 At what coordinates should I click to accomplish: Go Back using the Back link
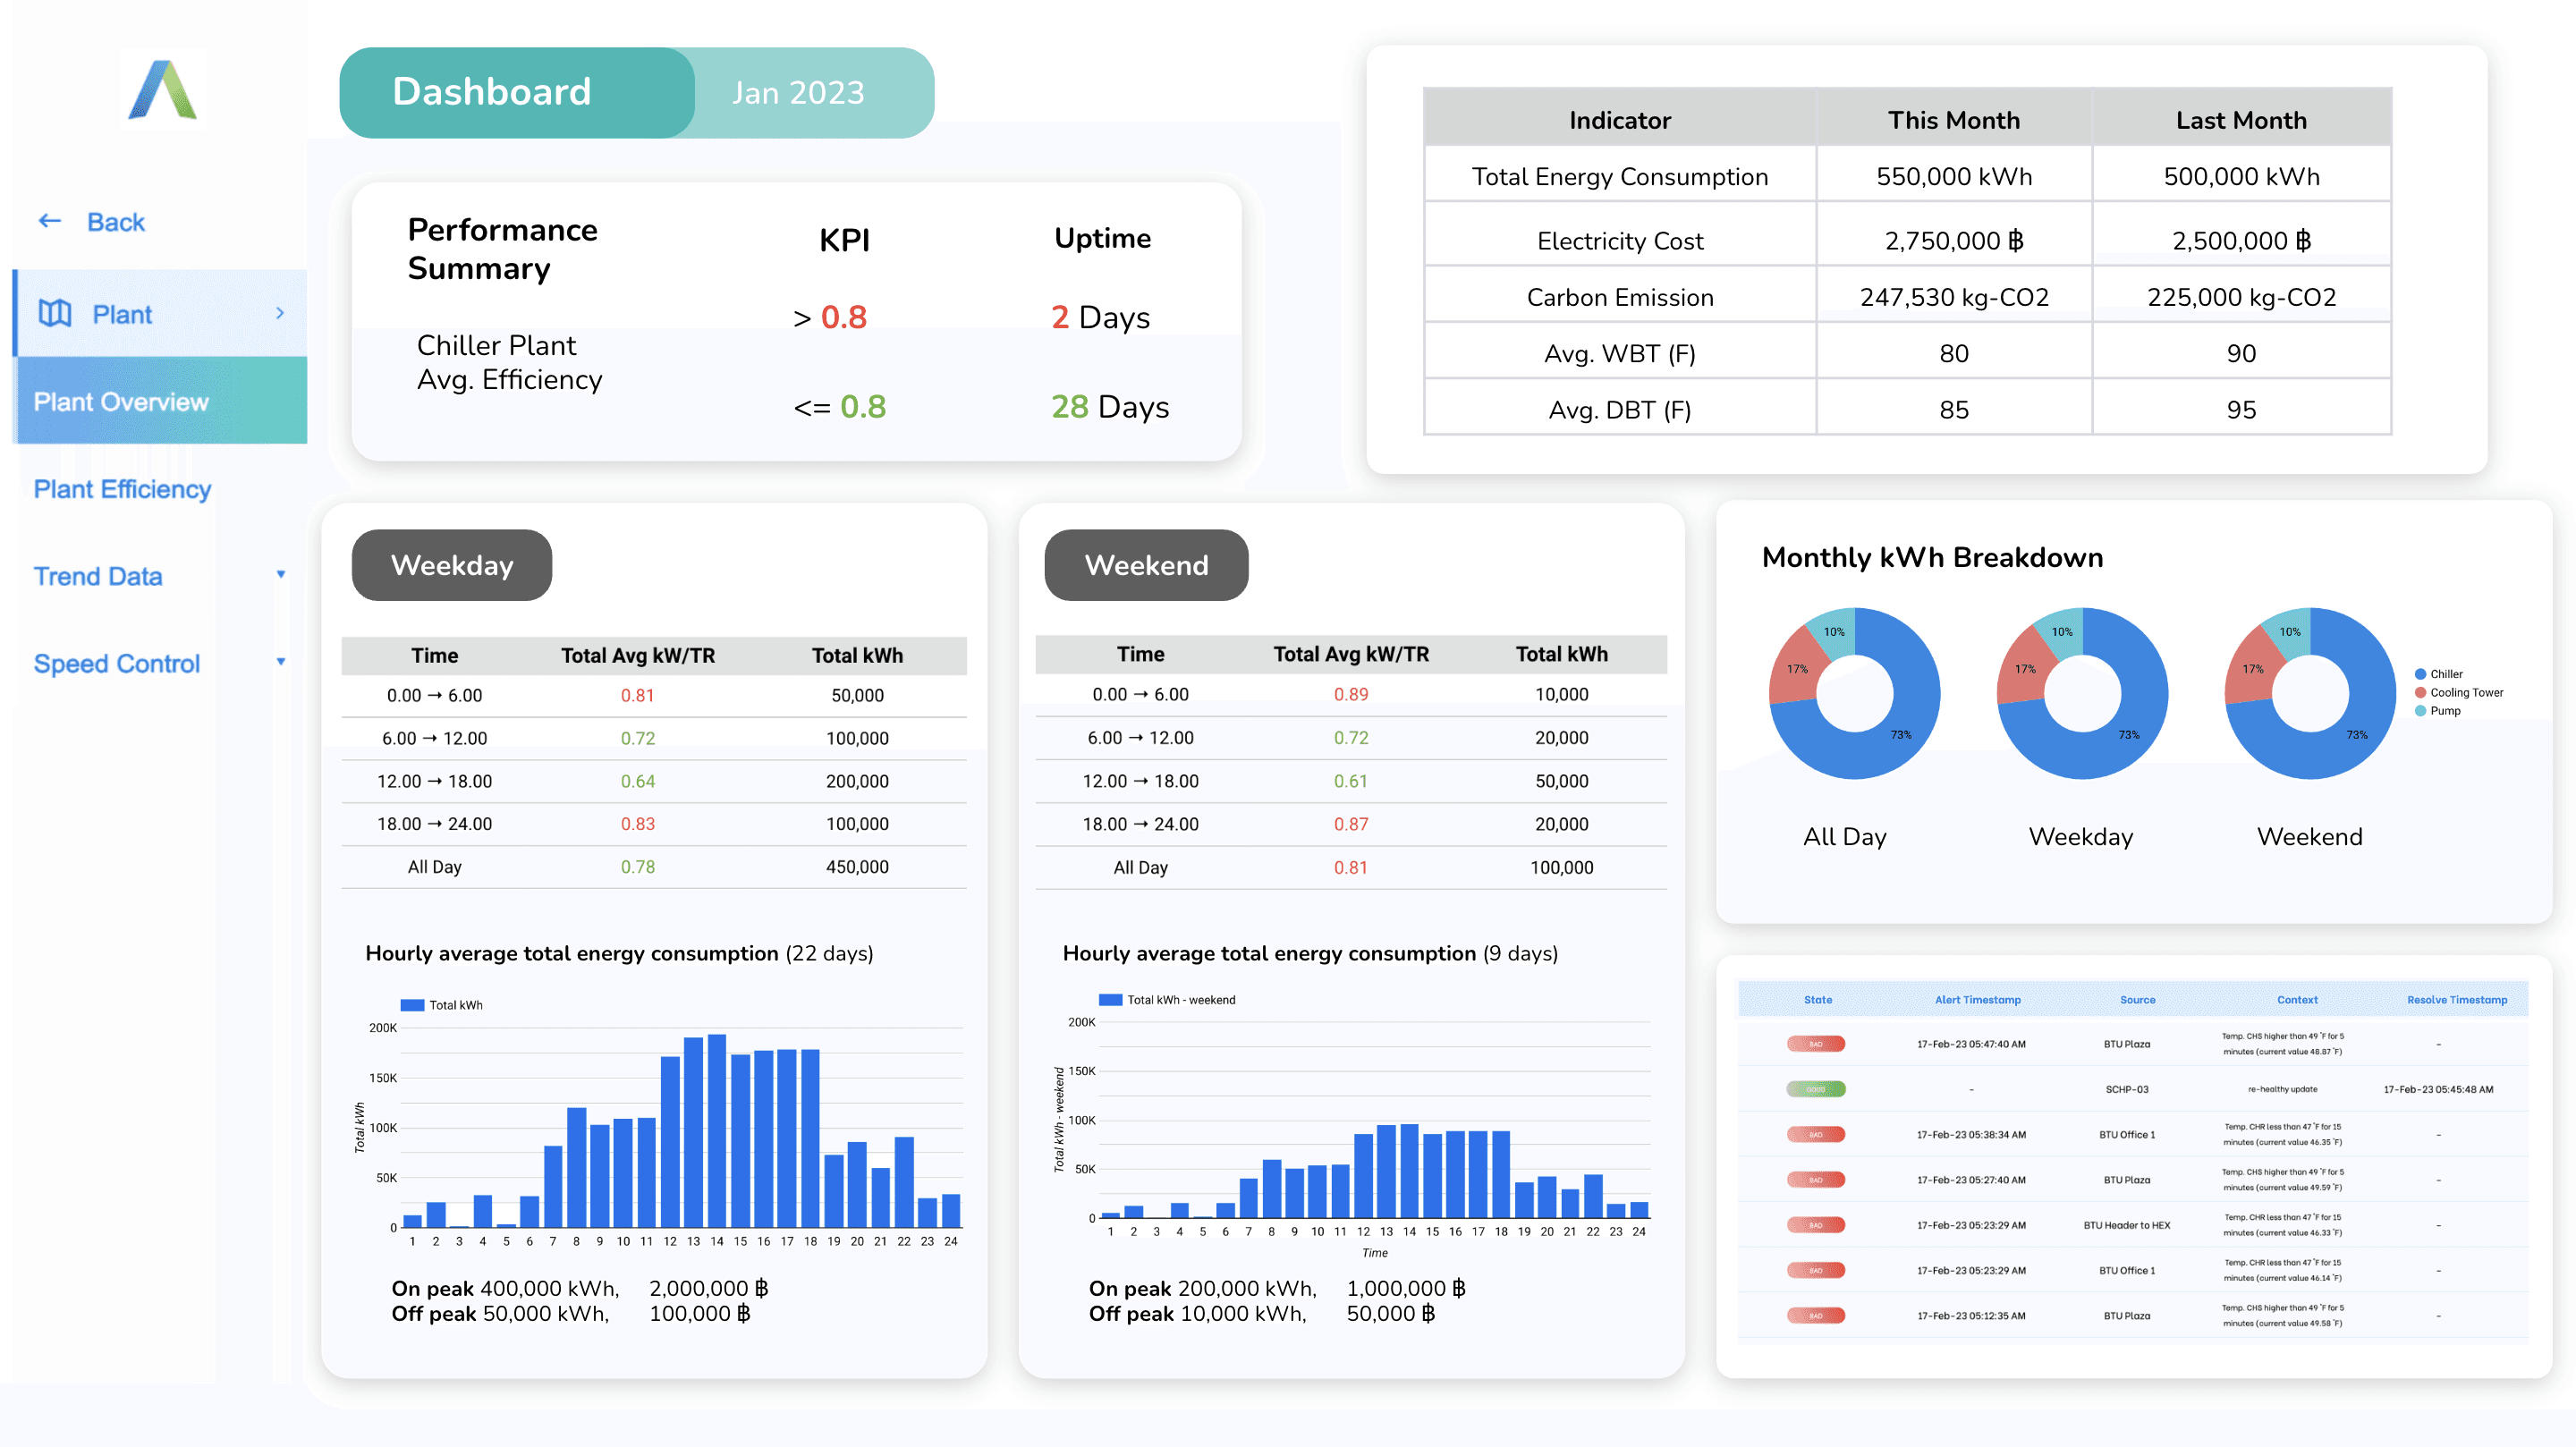click(x=115, y=222)
